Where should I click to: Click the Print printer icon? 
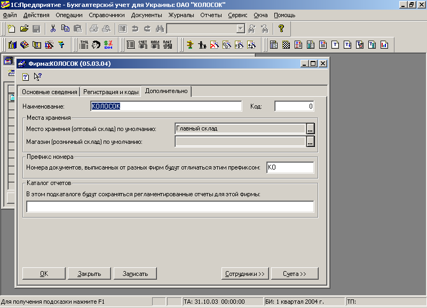tap(94, 29)
